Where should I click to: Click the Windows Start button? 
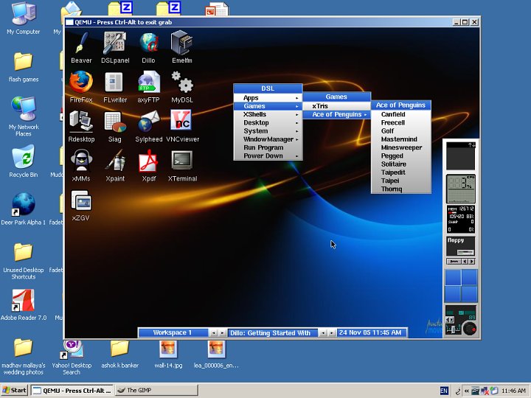coord(15,391)
